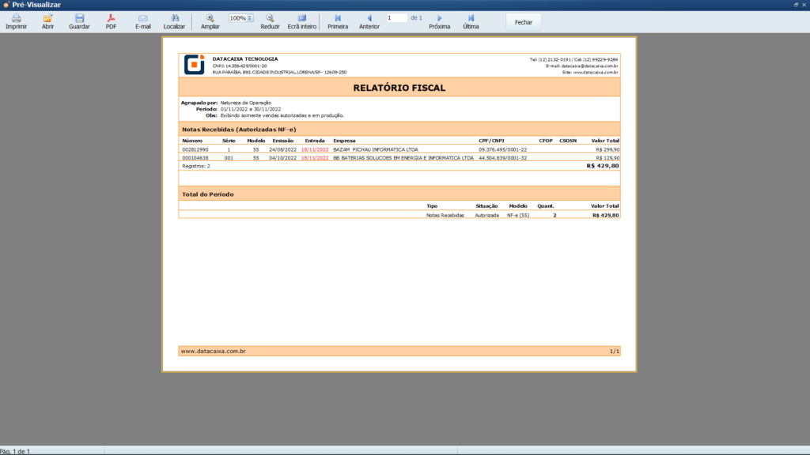Click the 100% zoom level field
Screen dimensions: 810x455
(x=237, y=17)
